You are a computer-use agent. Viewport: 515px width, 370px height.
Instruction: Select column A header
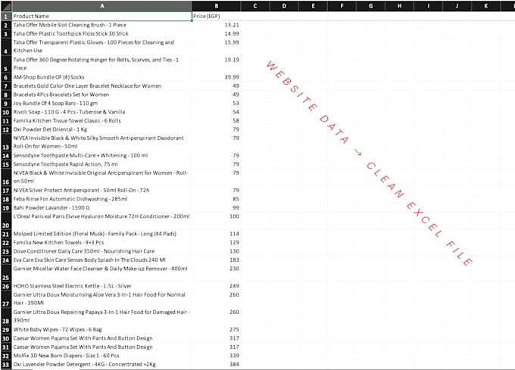tap(101, 5)
